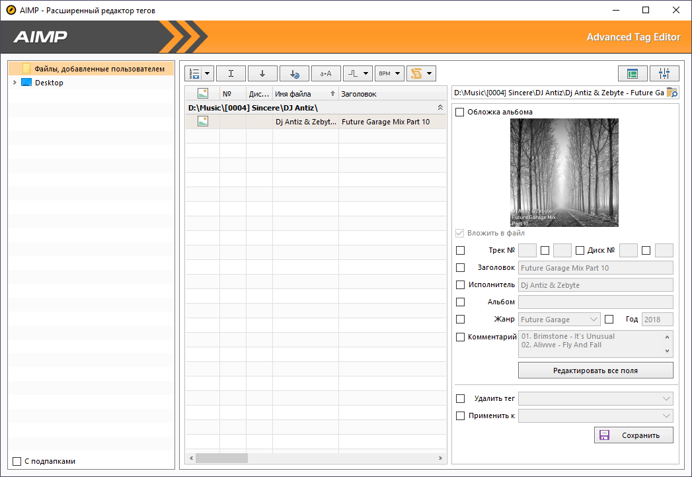Open the Жанр Future Garage dropdown
The width and height of the screenshot is (692, 477).
(x=559, y=320)
